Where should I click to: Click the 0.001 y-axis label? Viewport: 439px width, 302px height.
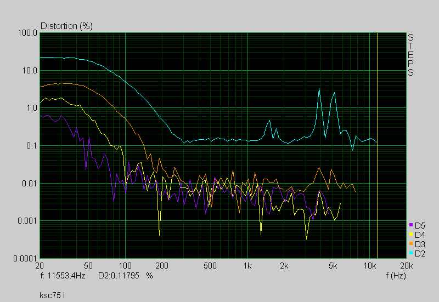28,221
